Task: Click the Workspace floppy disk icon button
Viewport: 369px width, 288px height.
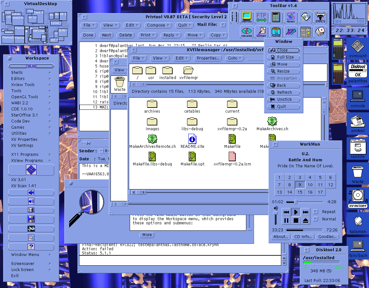Action: (31, 219)
